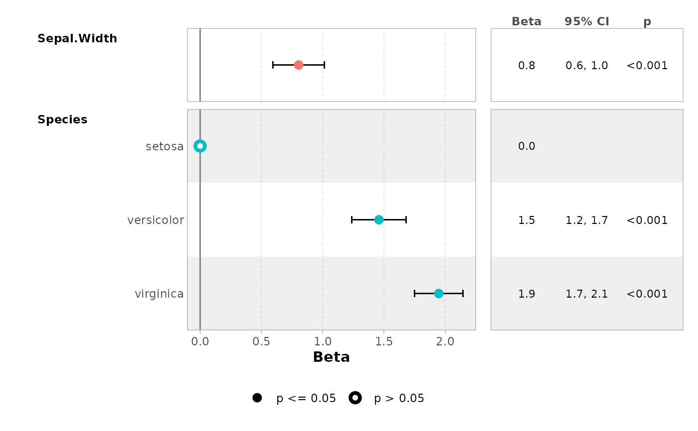Click the 'p > 0.05' legend label
The width and height of the screenshot is (698, 431).
click(x=399, y=398)
